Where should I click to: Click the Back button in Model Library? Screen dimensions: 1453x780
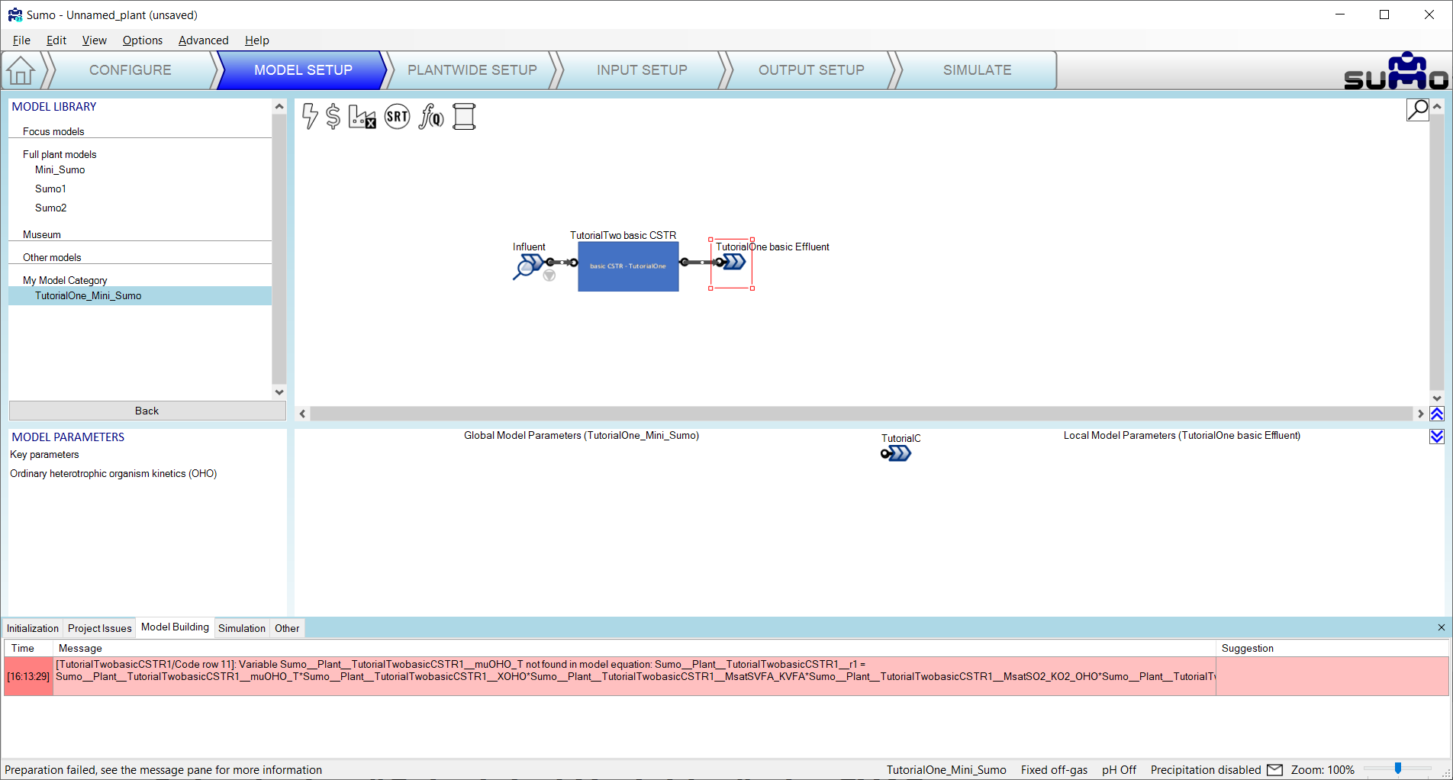click(147, 411)
